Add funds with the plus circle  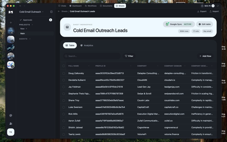click(x=213, y=6)
